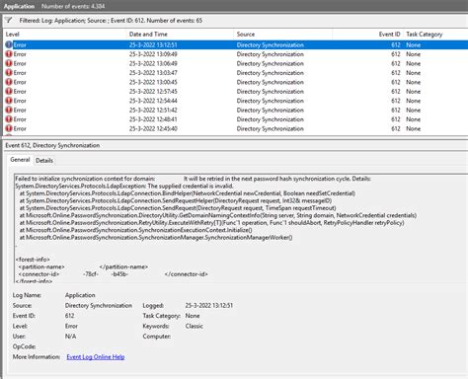Click Event ID 612 in the 13:09:49 row
The image size is (468, 379).
click(396, 54)
